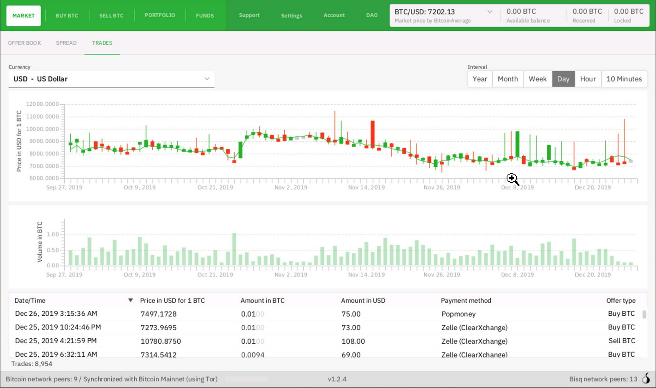
Task: Sort by Amount in BTC column header
Action: point(262,300)
